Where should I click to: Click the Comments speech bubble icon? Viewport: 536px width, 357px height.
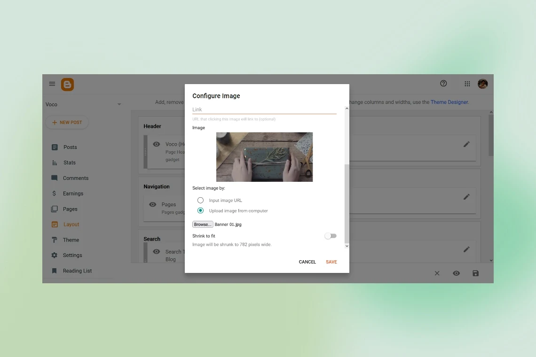pyautogui.click(x=55, y=178)
